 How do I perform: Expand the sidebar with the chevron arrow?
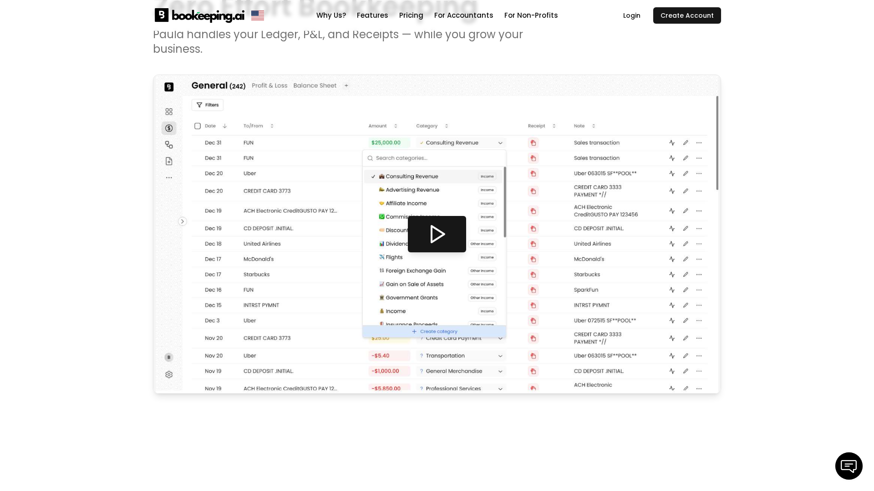click(183, 222)
